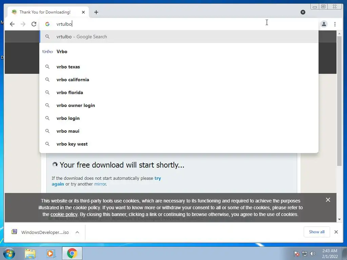Click the address bar with text vrtulbo
The width and height of the screenshot is (347, 260).
[179, 24]
